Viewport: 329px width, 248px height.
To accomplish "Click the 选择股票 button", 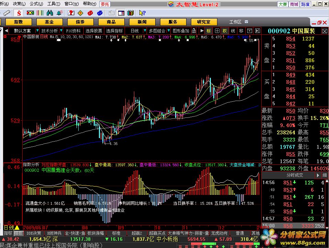I will coord(94,31).
